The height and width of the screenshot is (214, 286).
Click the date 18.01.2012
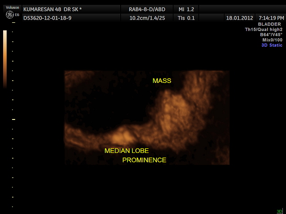(x=240, y=18)
